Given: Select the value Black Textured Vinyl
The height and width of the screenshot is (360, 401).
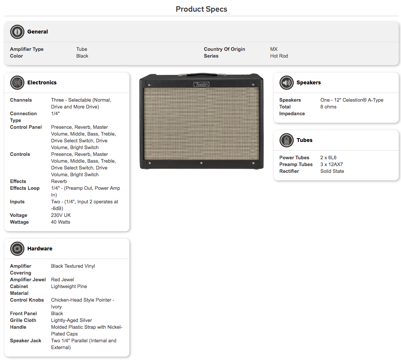Looking at the screenshot, I should coord(73,266).
